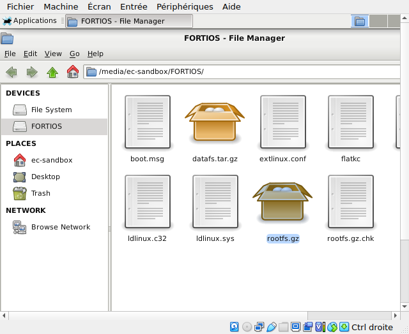Open the home folder via toolbar

(x=73, y=71)
